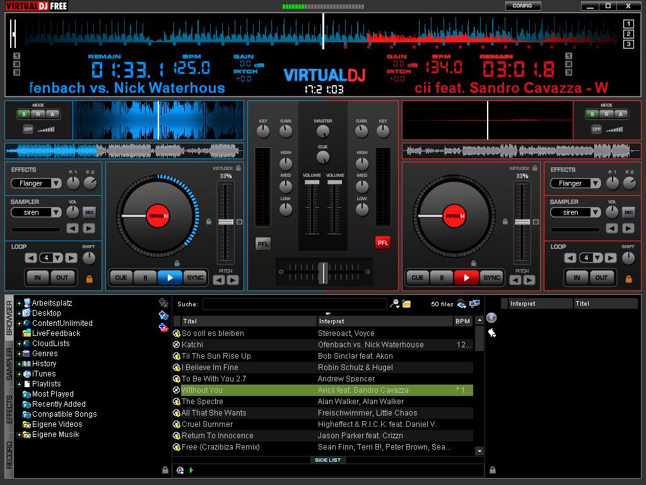Click the browser folder list padlock icon
Screen dimensions: 646x485
[x=165, y=470]
